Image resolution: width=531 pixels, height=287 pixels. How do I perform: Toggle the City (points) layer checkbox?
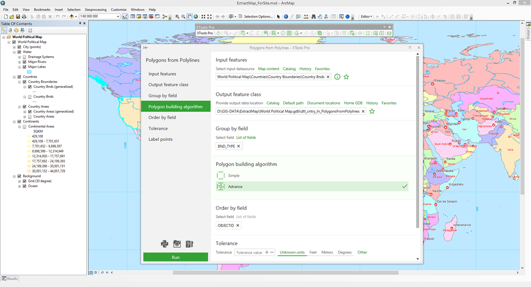[19, 47]
